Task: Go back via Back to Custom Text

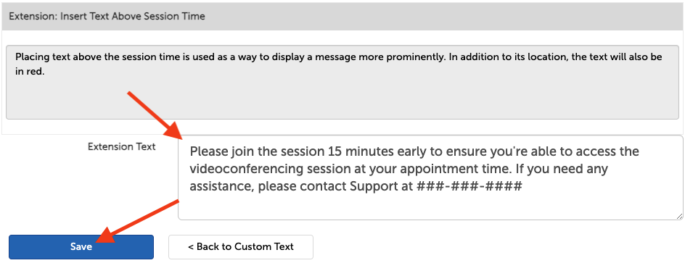Action: [x=241, y=247]
